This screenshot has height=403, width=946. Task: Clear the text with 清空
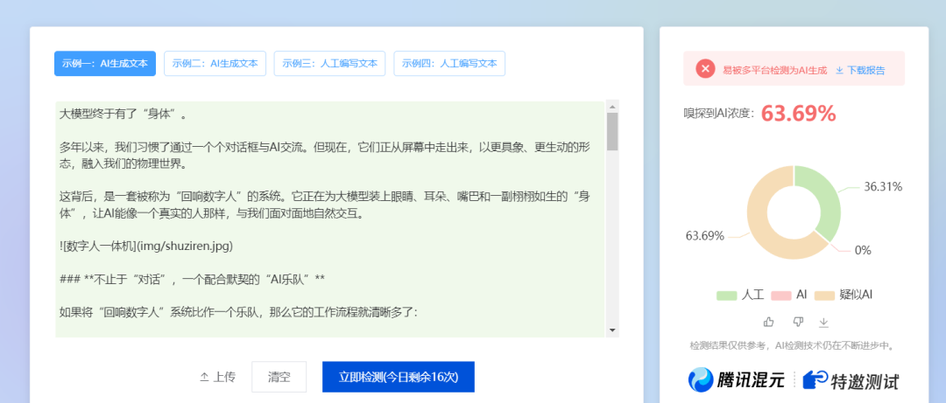(x=279, y=377)
